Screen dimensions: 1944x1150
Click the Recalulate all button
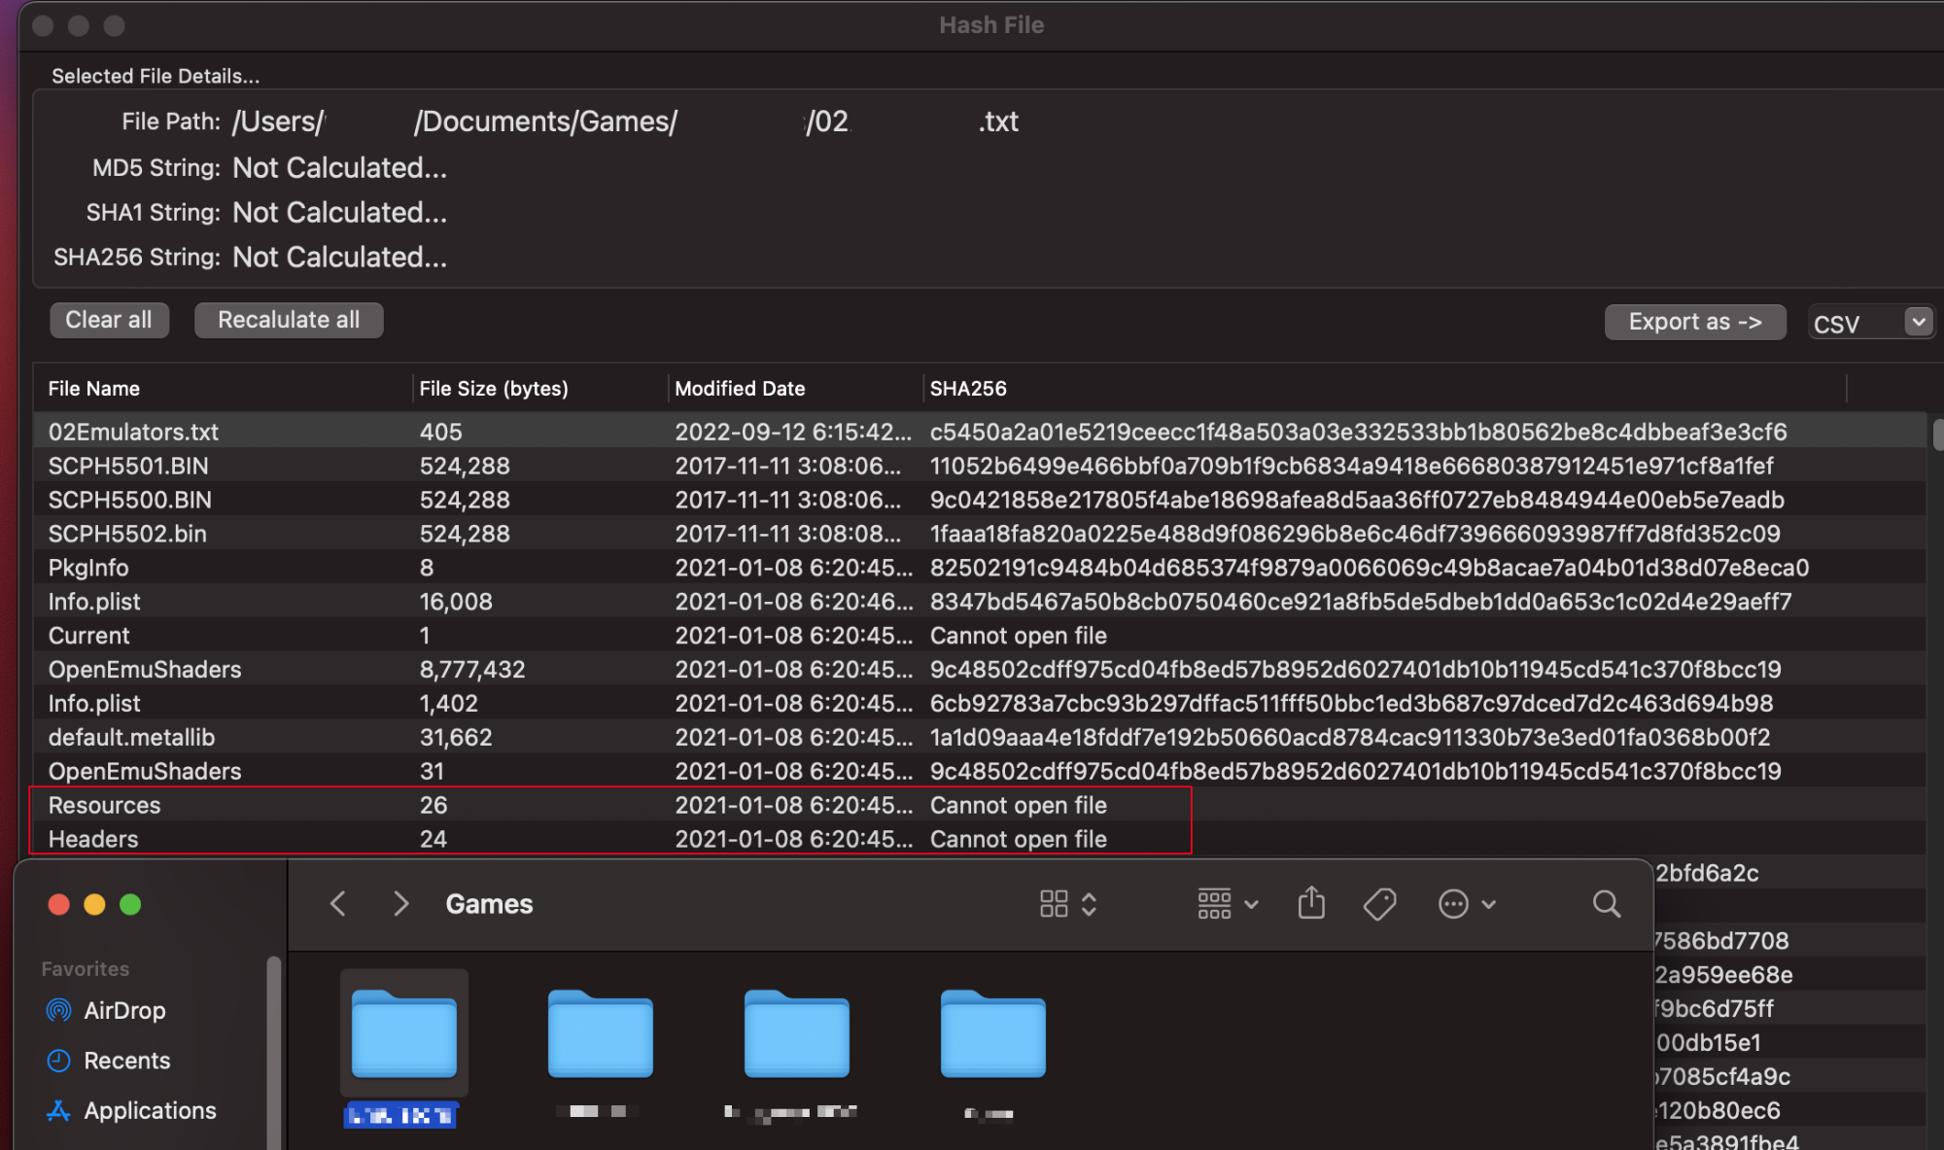(x=289, y=320)
